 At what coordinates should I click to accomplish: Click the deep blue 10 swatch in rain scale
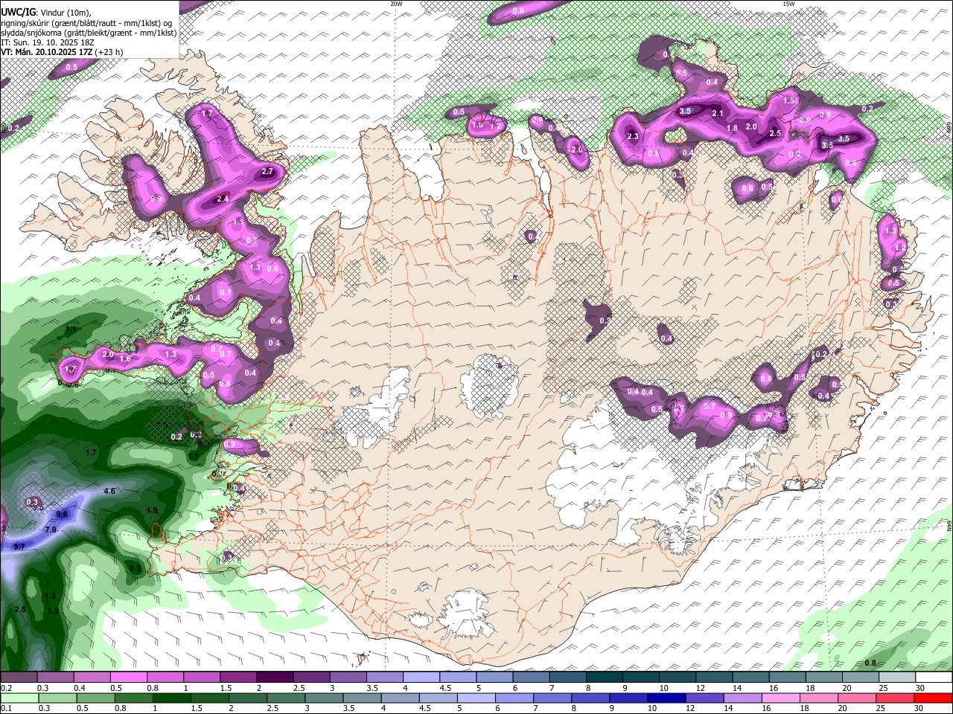pyautogui.click(x=666, y=698)
